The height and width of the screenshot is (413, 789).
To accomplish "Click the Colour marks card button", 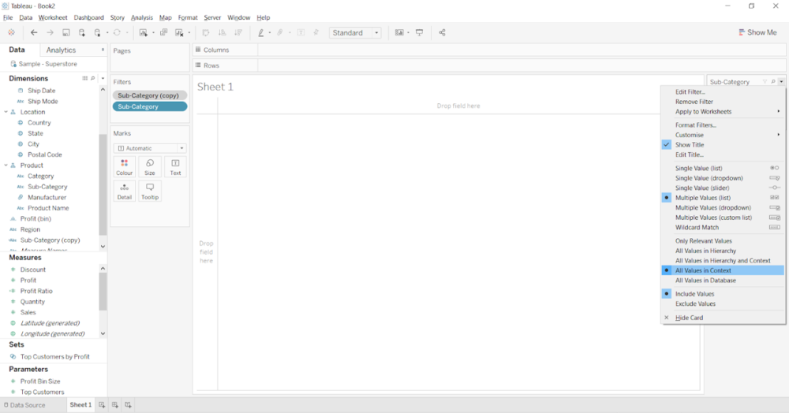I will pos(125,166).
